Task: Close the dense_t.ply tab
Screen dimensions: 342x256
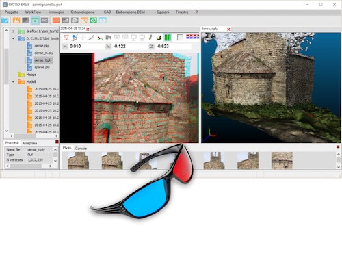Action: [228, 29]
